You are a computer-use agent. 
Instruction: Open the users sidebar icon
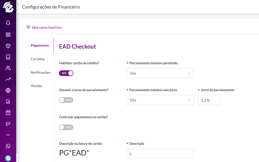8,68
